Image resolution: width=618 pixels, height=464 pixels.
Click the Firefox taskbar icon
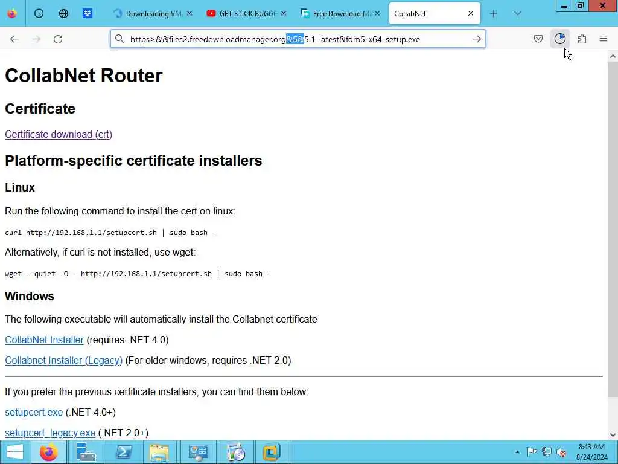point(48,452)
